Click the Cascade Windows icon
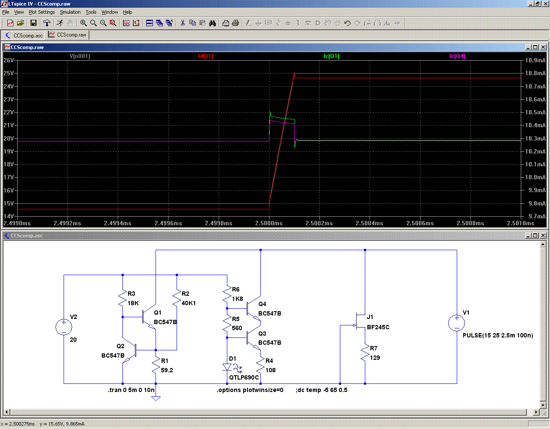The height and width of the screenshot is (429, 550). click(159, 23)
